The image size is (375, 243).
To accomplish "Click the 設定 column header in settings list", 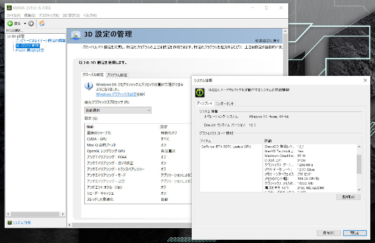I will 175,126.
